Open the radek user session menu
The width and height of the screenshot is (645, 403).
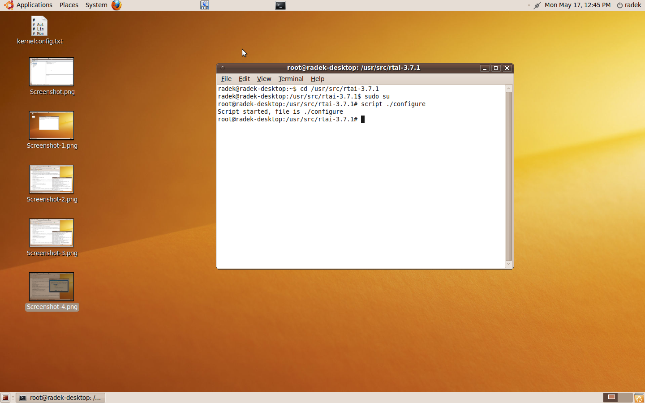point(629,5)
